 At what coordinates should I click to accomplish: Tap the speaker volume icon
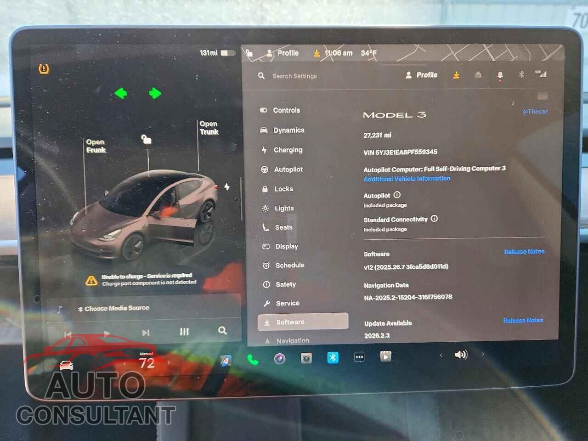[461, 354]
